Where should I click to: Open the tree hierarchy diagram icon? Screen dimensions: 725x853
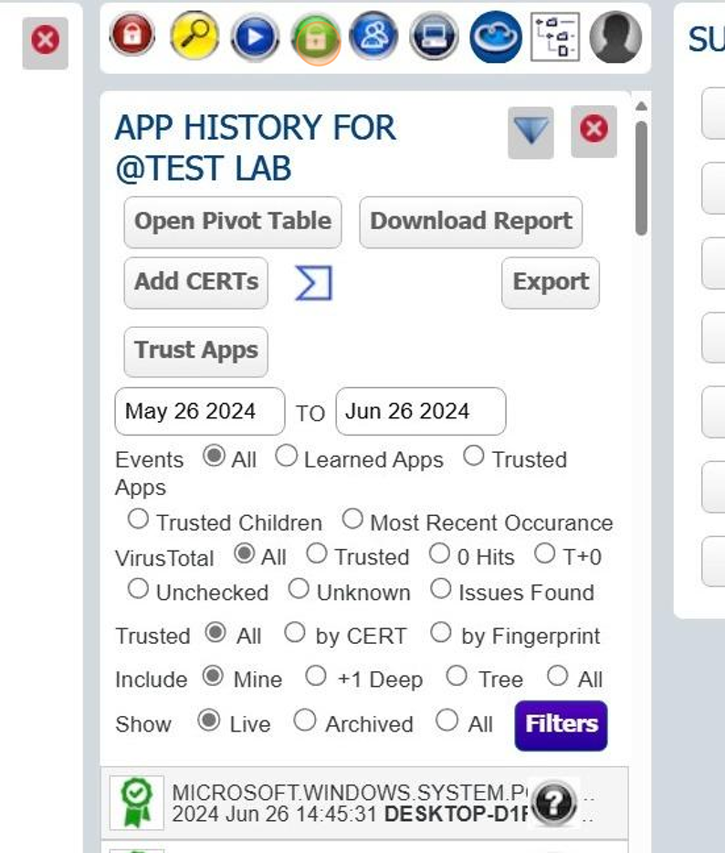click(x=555, y=37)
